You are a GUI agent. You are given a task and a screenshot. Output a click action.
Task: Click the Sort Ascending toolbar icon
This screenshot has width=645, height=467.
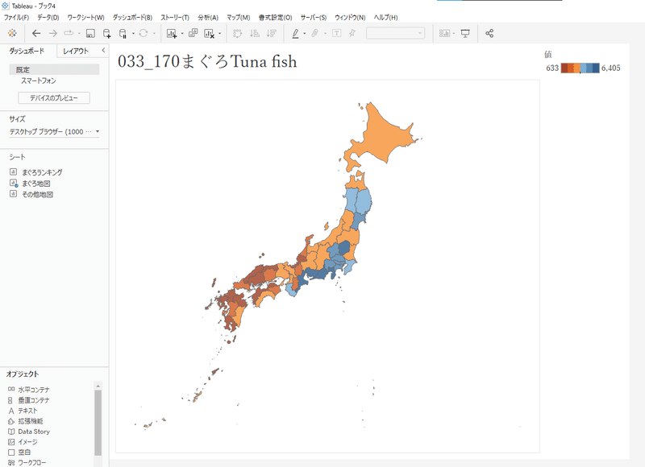coord(255,33)
